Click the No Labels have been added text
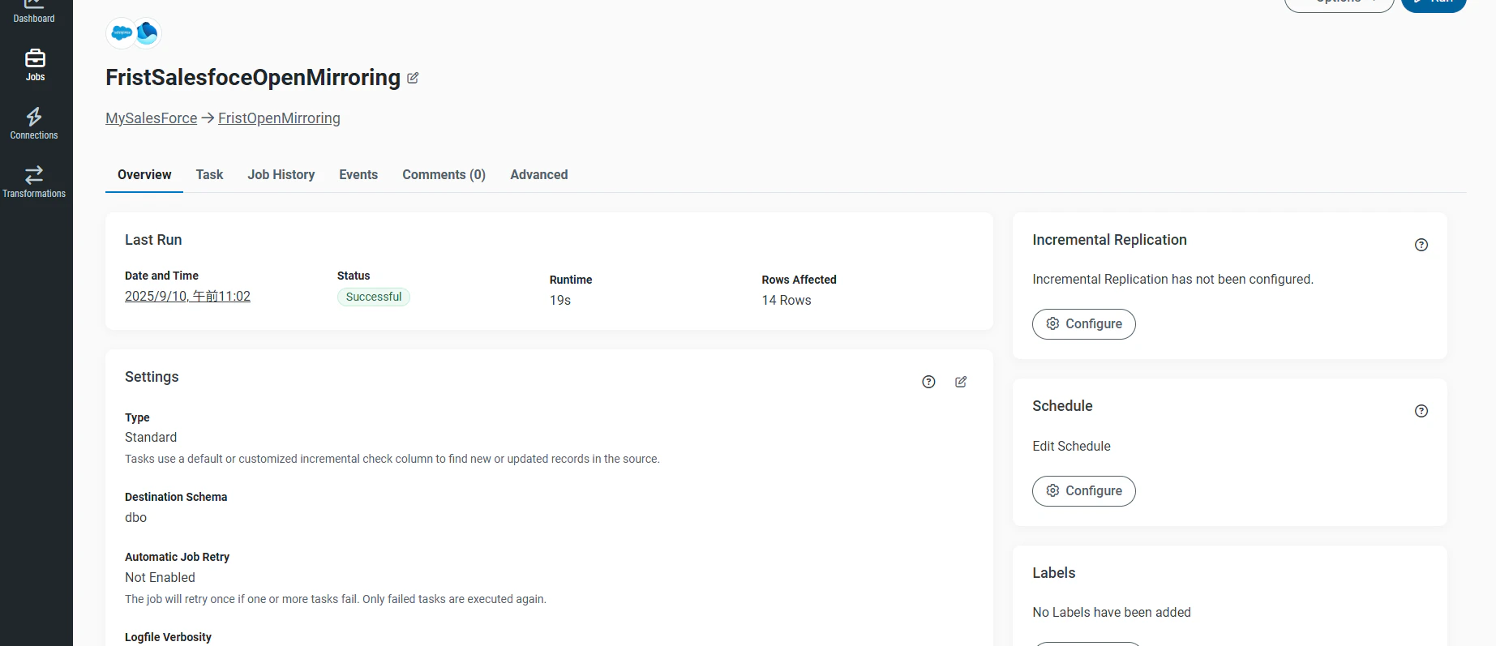Viewport: 1496px width, 646px height. [x=1112, y=612]
